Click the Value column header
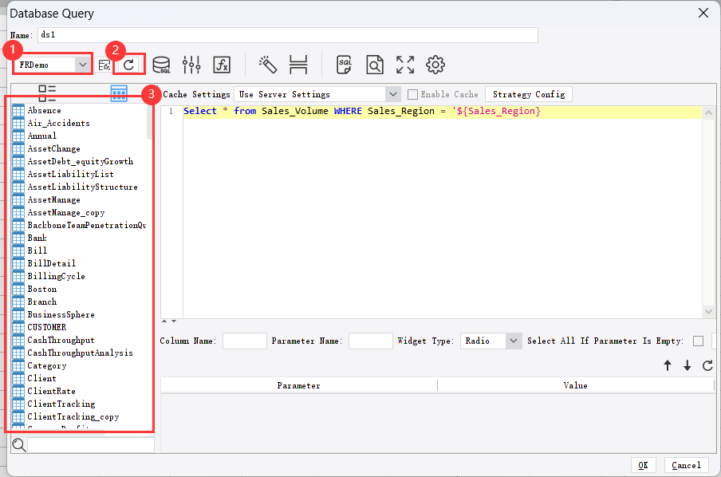 pyautogui.click(x=575, y=385)
